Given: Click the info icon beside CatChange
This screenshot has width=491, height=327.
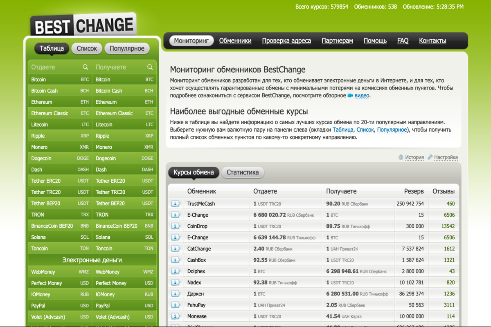Looking at the screenshot, I should coord(176,249).
